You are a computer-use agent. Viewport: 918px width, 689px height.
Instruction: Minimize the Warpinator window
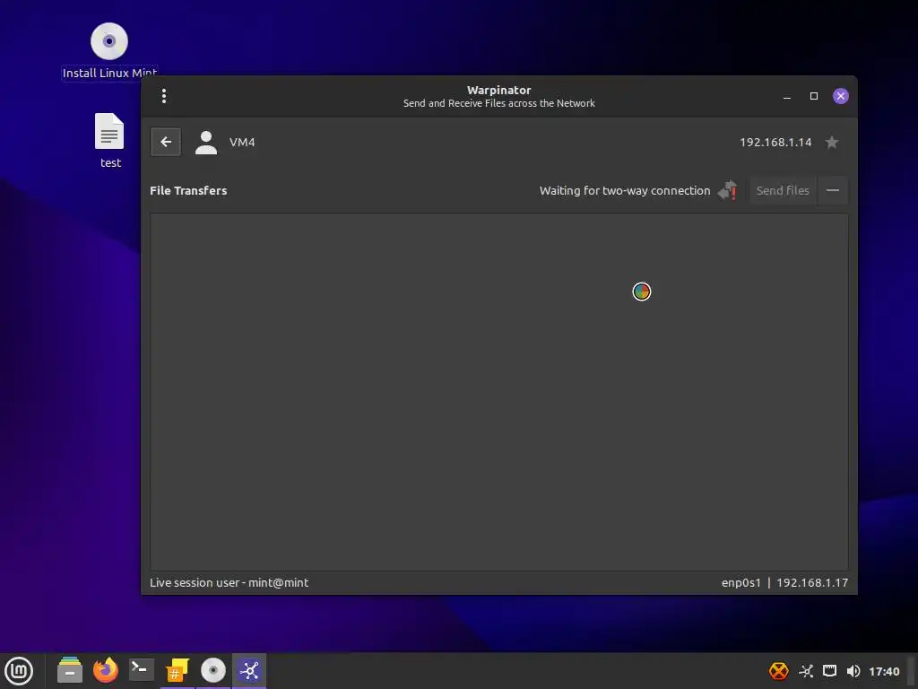tap(787, 97)
